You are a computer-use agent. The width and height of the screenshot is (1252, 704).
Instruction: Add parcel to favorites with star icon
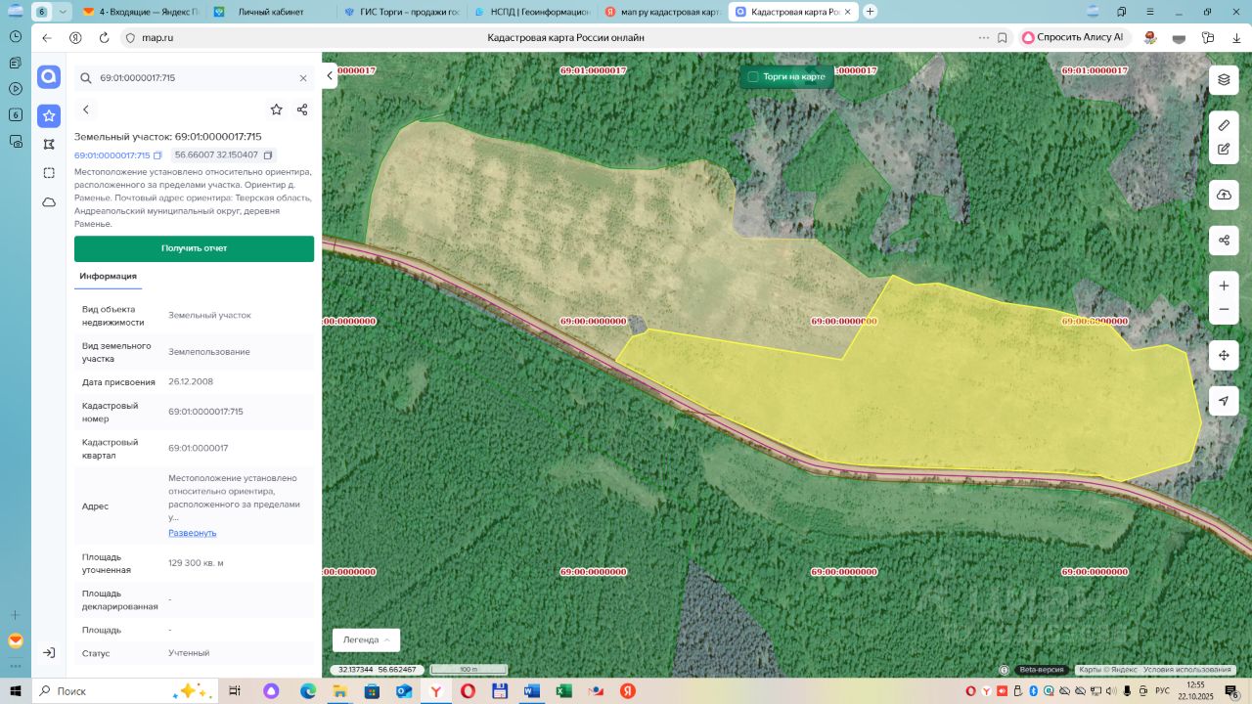(277, 110)
